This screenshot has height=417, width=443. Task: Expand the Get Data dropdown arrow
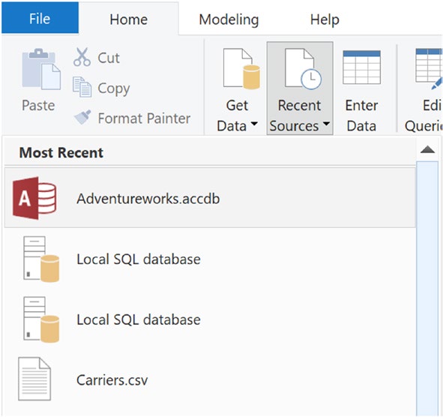(x=254, y=124)
